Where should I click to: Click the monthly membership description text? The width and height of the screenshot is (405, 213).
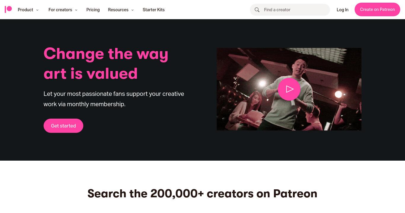[114, 99]
